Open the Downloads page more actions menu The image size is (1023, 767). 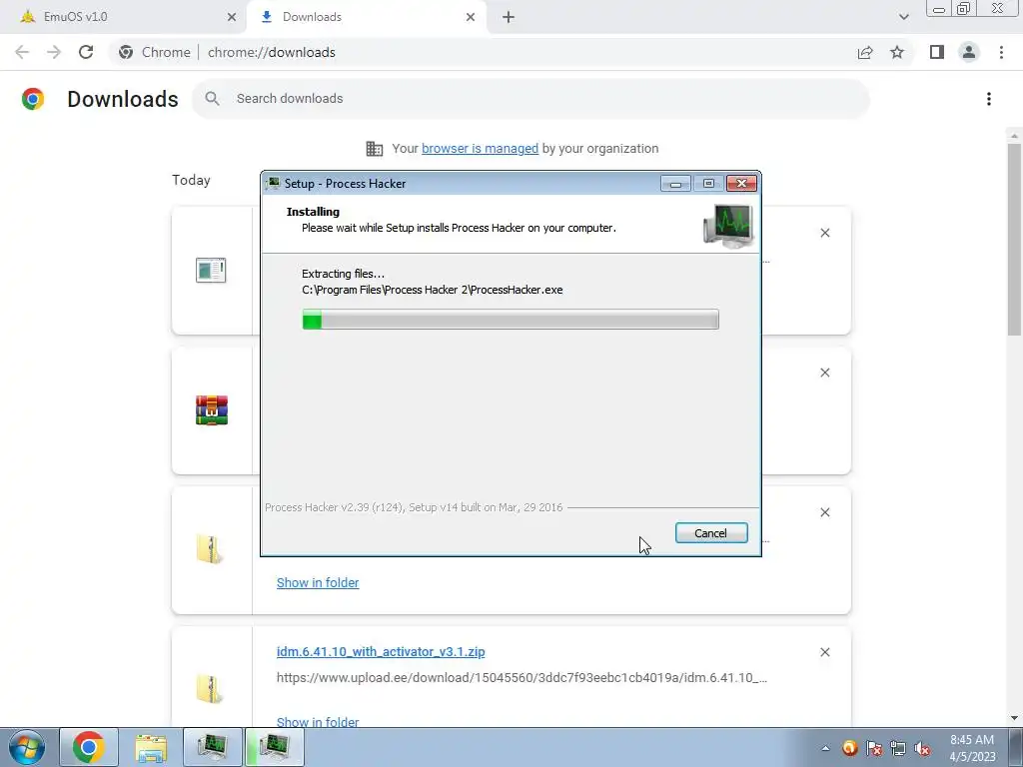(x=989, y=99)
